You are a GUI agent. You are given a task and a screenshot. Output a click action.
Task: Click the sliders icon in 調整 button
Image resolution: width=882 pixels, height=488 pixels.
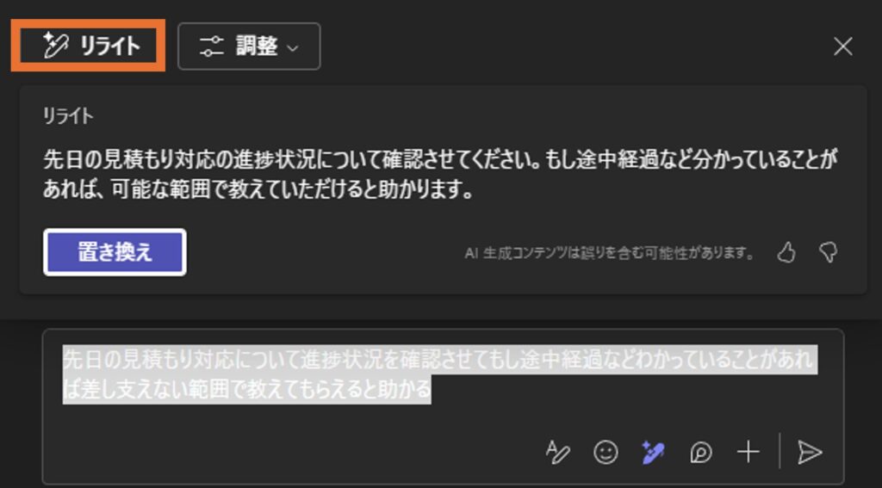click(212, 46)
